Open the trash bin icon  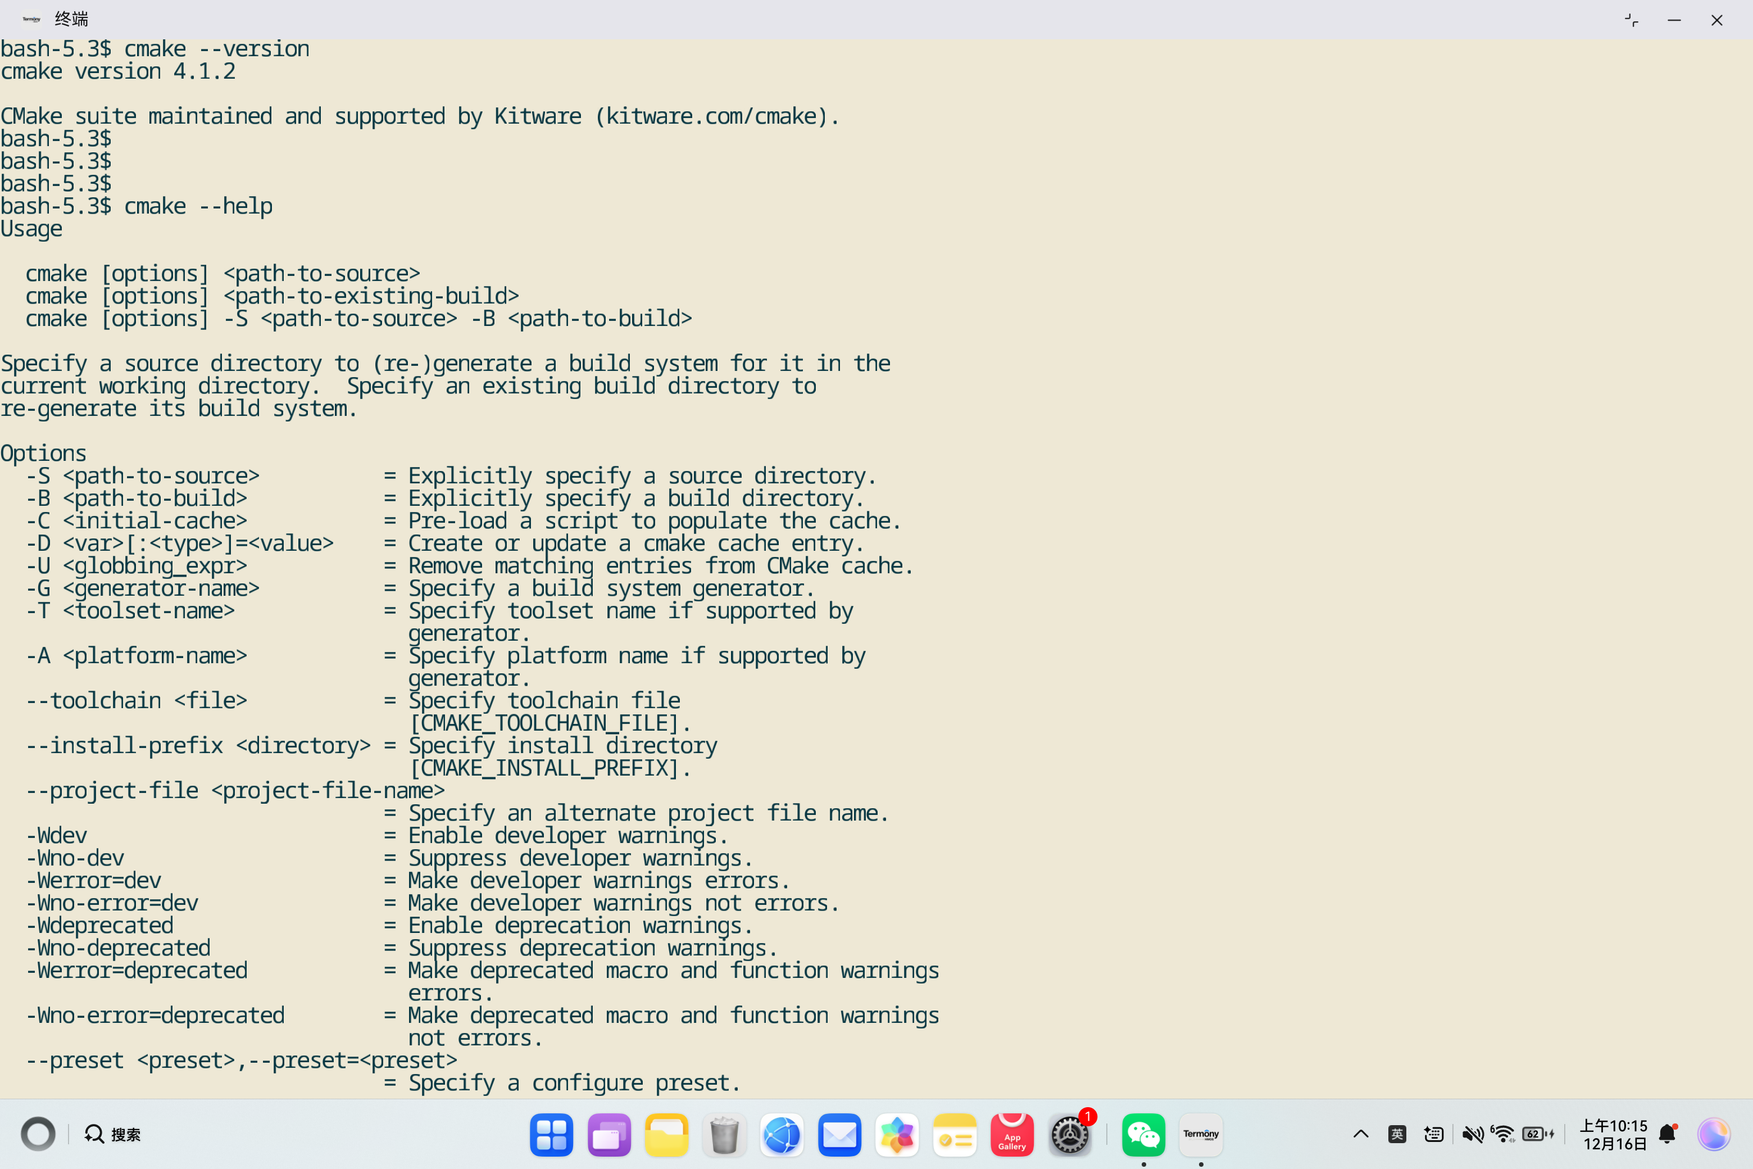click(x=724, y=1135)
